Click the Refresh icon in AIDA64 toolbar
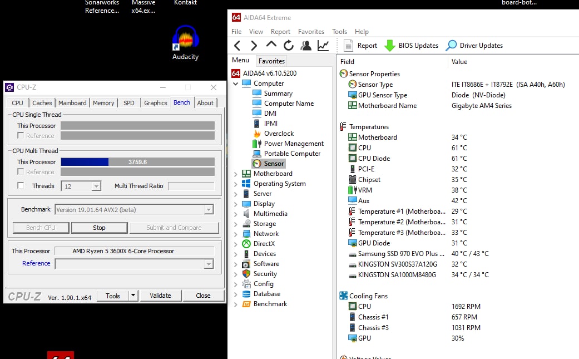 pos(288,46)
